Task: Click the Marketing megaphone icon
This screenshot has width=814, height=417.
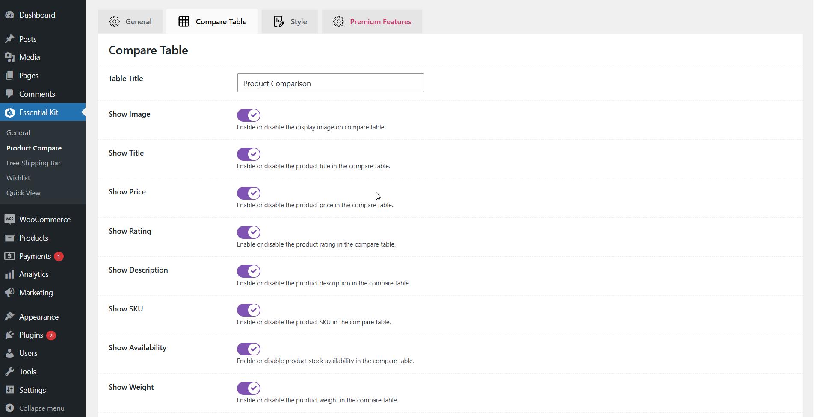Action: [x=9, y=293]
